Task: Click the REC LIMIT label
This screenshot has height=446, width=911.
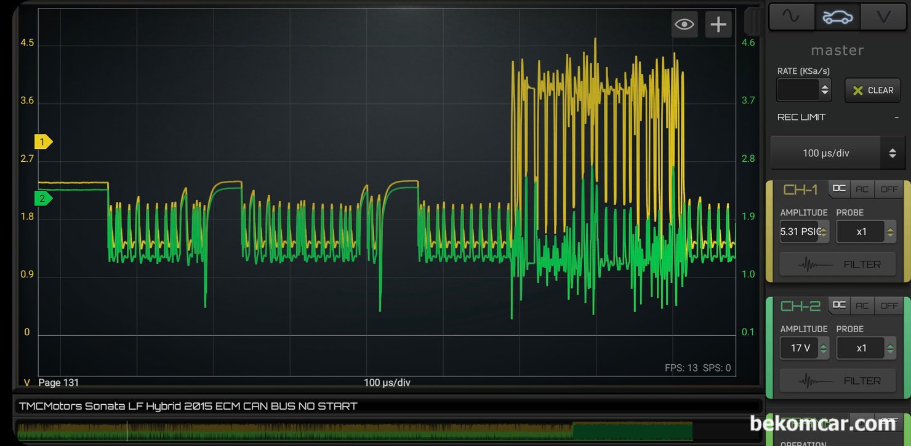Action: [x=801, y=117]
